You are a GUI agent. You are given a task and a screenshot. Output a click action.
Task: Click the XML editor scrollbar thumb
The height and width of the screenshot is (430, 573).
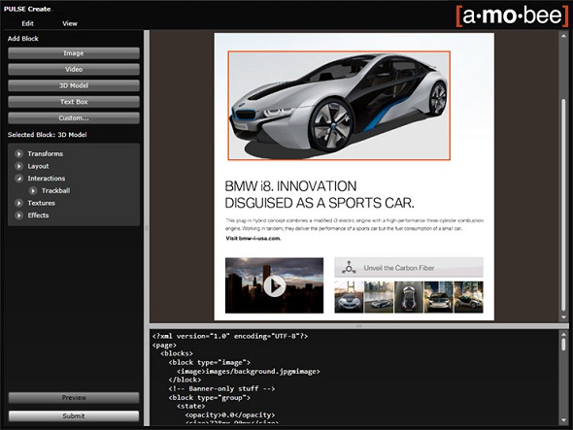[x=564, y=345]
